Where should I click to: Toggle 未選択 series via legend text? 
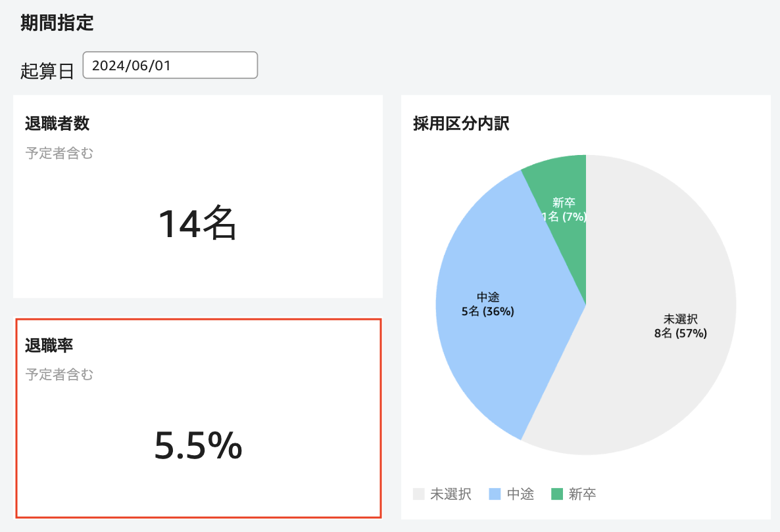click(451, 494)
